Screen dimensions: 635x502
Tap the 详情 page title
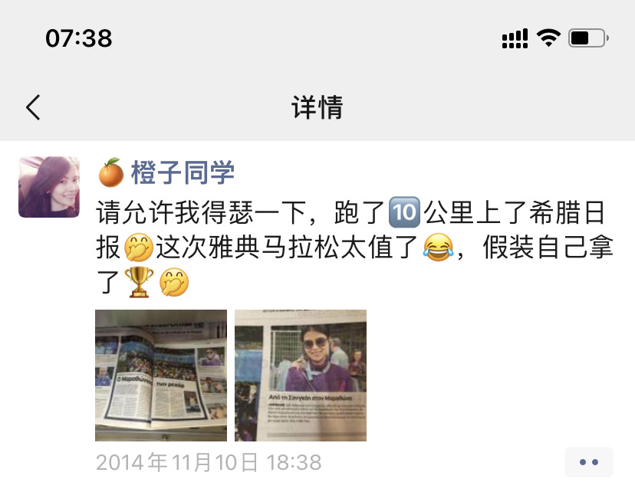317,107
